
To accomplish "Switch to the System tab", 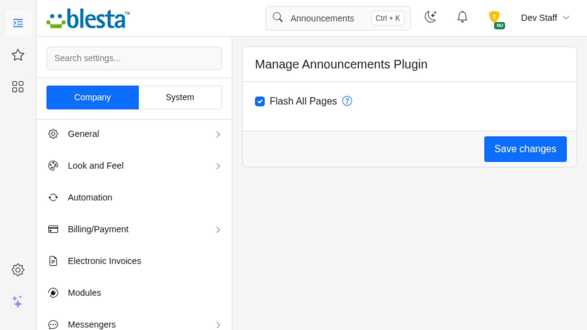I will (180, 97).
